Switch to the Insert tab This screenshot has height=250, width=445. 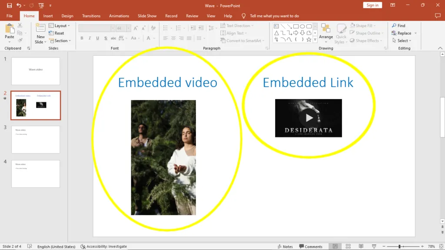pyautogui.click(x=48, y=16)
